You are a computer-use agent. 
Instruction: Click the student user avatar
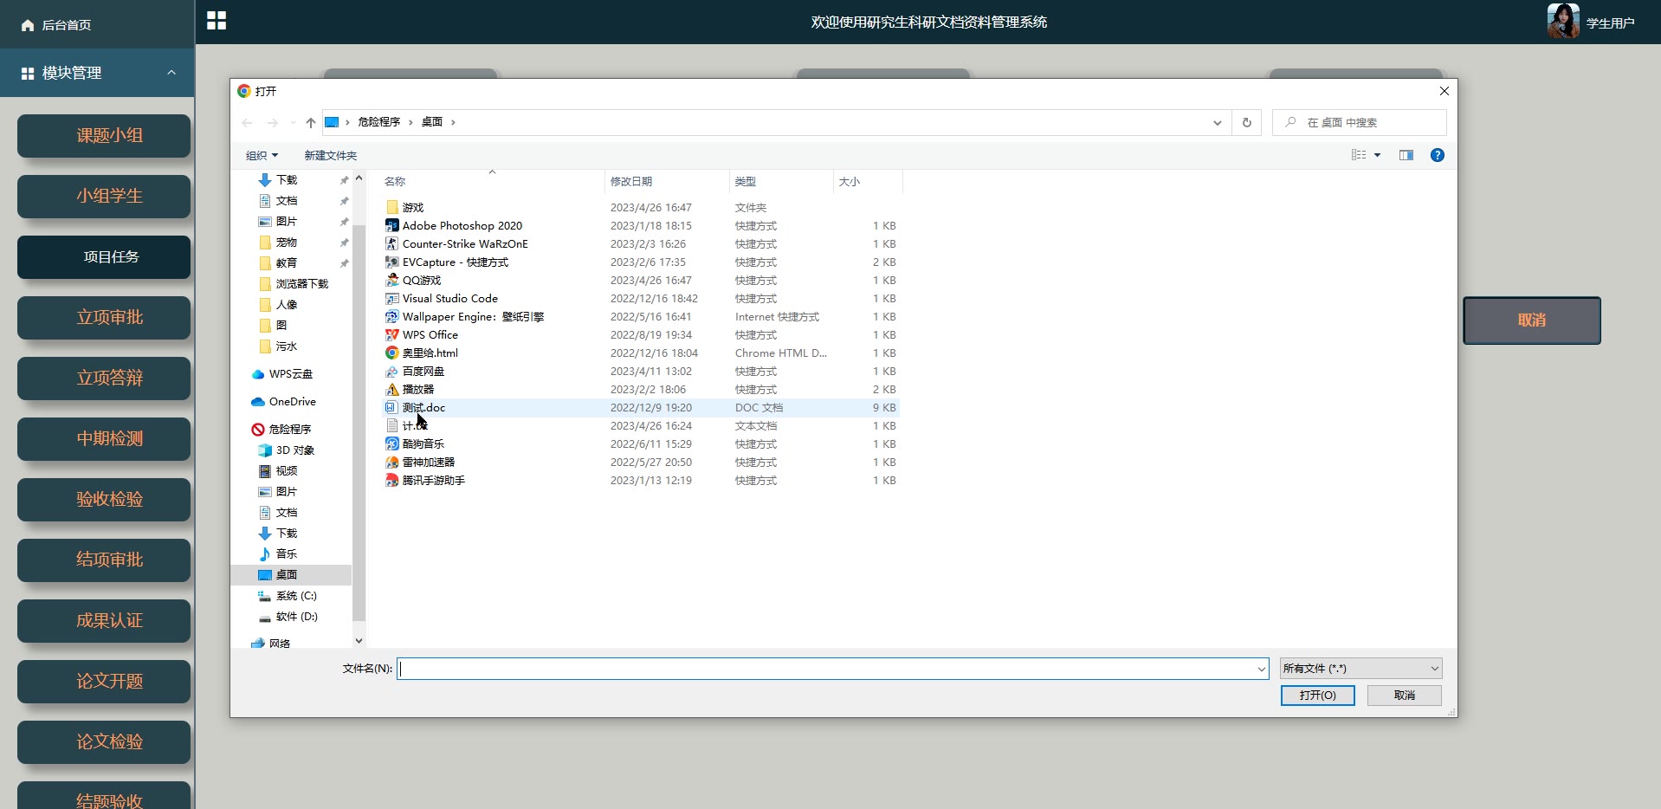point(1562,22)
